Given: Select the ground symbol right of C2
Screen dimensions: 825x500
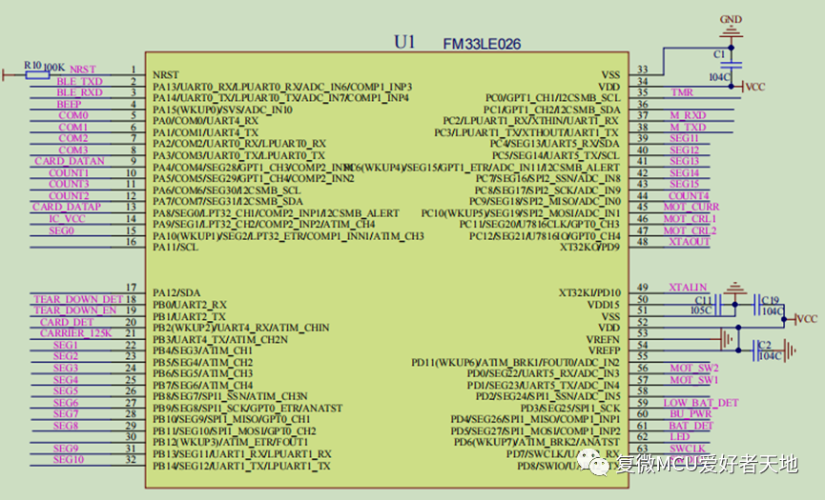Looking at the screenshot, I should click(x=790, y=350).
